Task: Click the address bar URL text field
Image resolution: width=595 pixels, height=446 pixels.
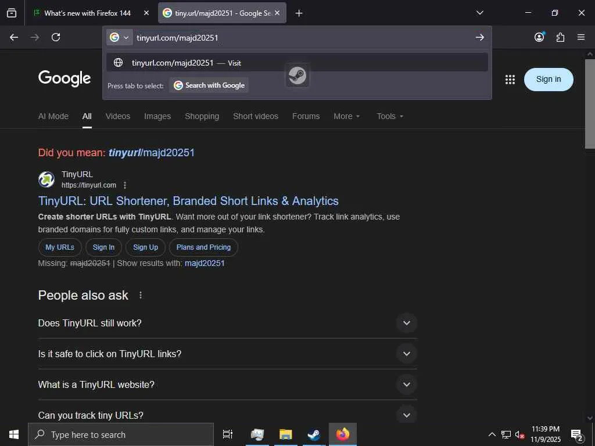Action: (x=303, y=38)
